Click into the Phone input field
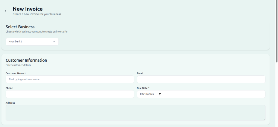The width and height of the screenshot is (278, 127). 70,94
